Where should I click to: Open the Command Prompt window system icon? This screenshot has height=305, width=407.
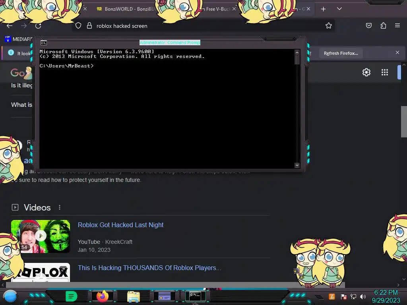point(44,43)
